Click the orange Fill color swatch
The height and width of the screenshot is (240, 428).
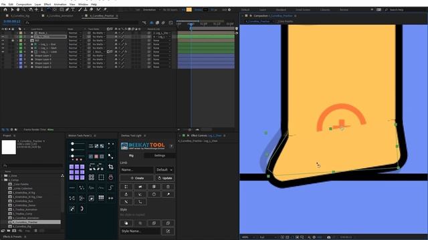[x=189, y=9]
